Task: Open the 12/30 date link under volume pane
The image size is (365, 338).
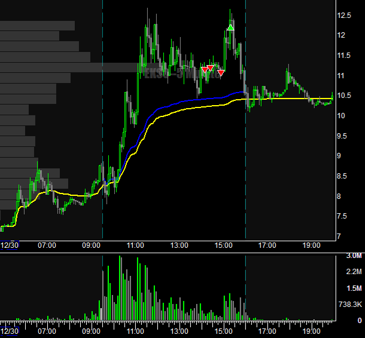Action: (10, 331)
